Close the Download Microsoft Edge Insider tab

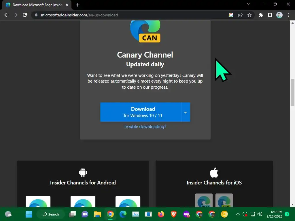[x=67, y=5]
